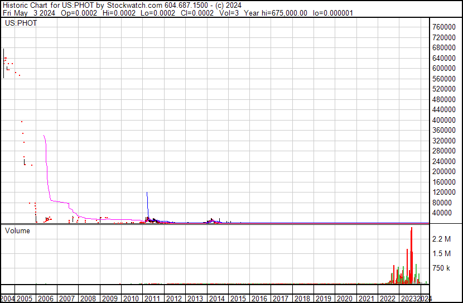Click the 1.5 M volume axis value
The width and height of the screenshot is (463, 303).
(441, 254)
